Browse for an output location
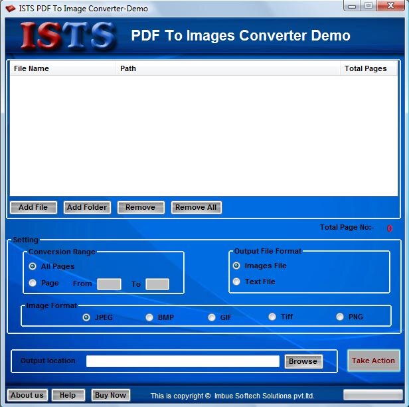The height and width of the screenshot is (407, 409). pyautogui.click(x=303, y=361)
